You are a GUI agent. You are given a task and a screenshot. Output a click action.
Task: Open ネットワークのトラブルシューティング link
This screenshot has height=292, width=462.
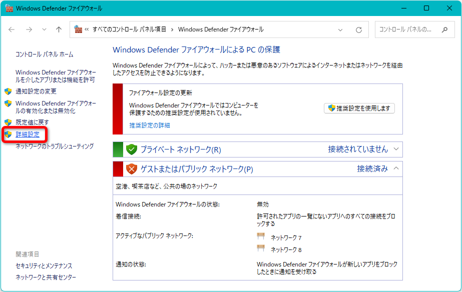[55, 146]
